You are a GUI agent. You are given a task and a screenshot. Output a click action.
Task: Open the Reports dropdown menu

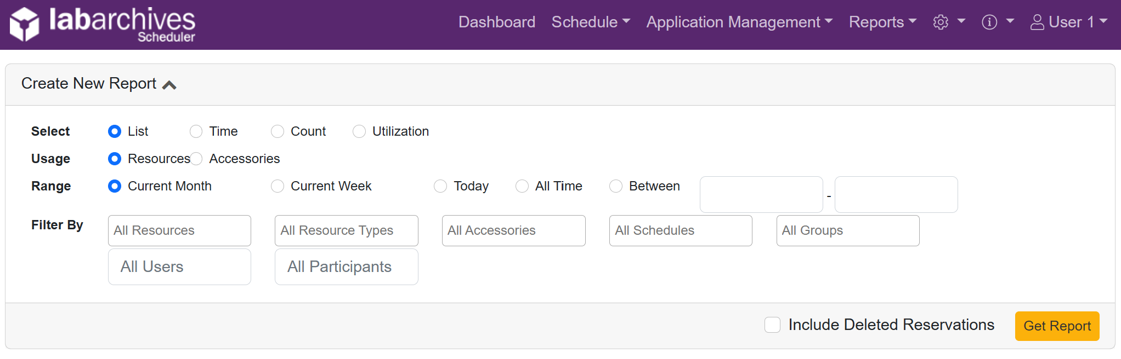pyautogui.click(x=882, y=22)
